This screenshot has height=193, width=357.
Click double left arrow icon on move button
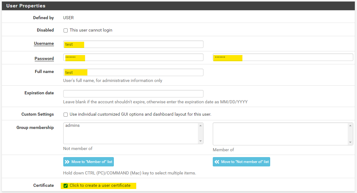[217, 162]
